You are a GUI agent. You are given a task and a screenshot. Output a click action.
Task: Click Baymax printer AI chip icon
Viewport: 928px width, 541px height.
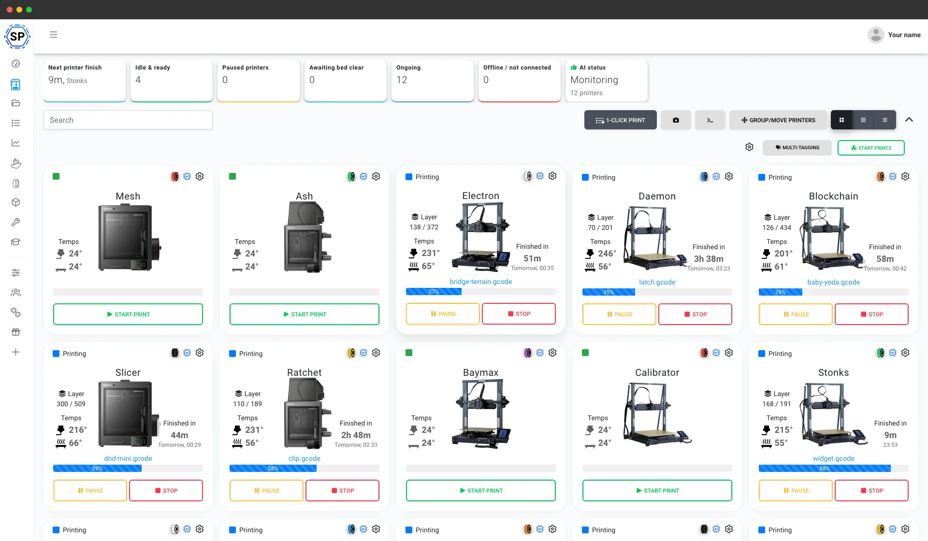(x=540, y=353)
